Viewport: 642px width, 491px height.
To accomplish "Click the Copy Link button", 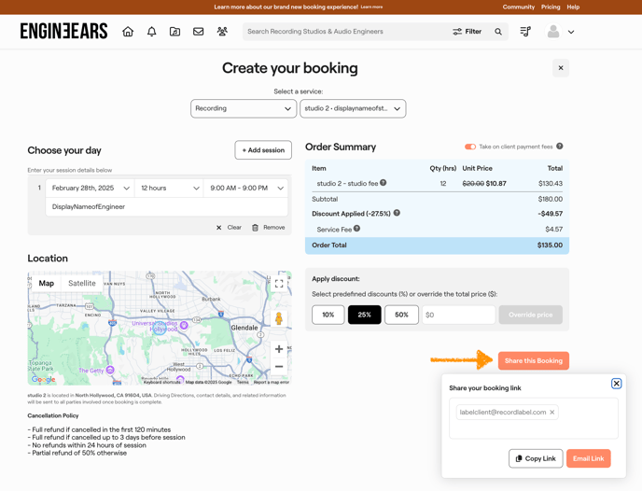I will (536, 458).
